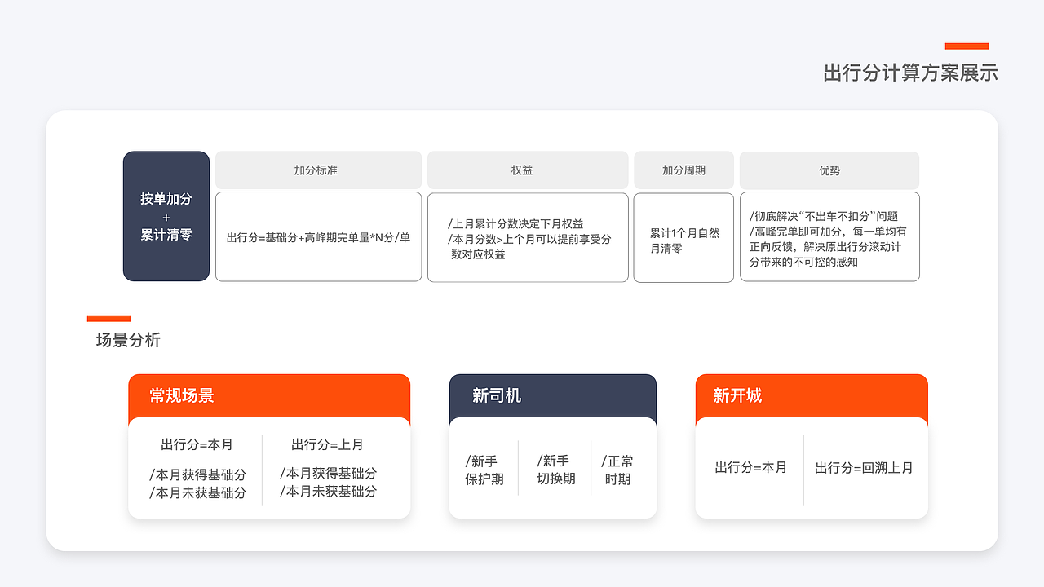Select the 优势 column header
1044x587 pixels.
click(829, 170)
